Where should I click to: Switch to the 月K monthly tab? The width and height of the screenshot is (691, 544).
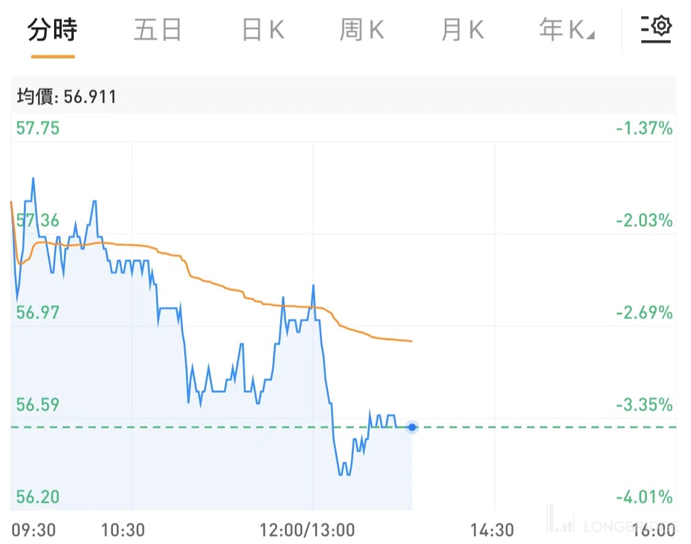pyautogui.click(x=462, y=29)
